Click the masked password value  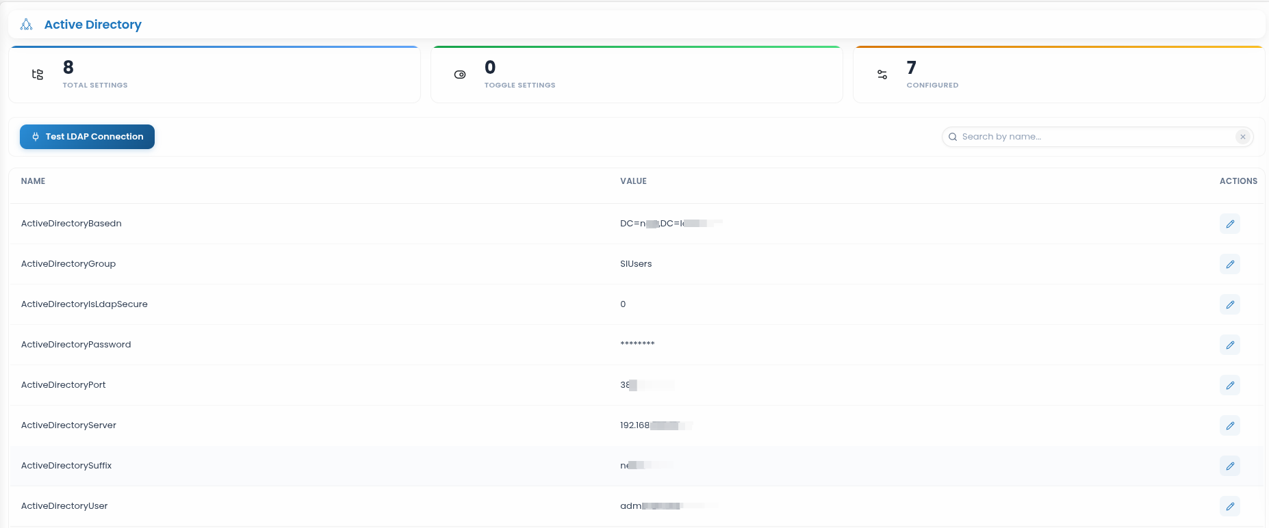tap(637, 344)
